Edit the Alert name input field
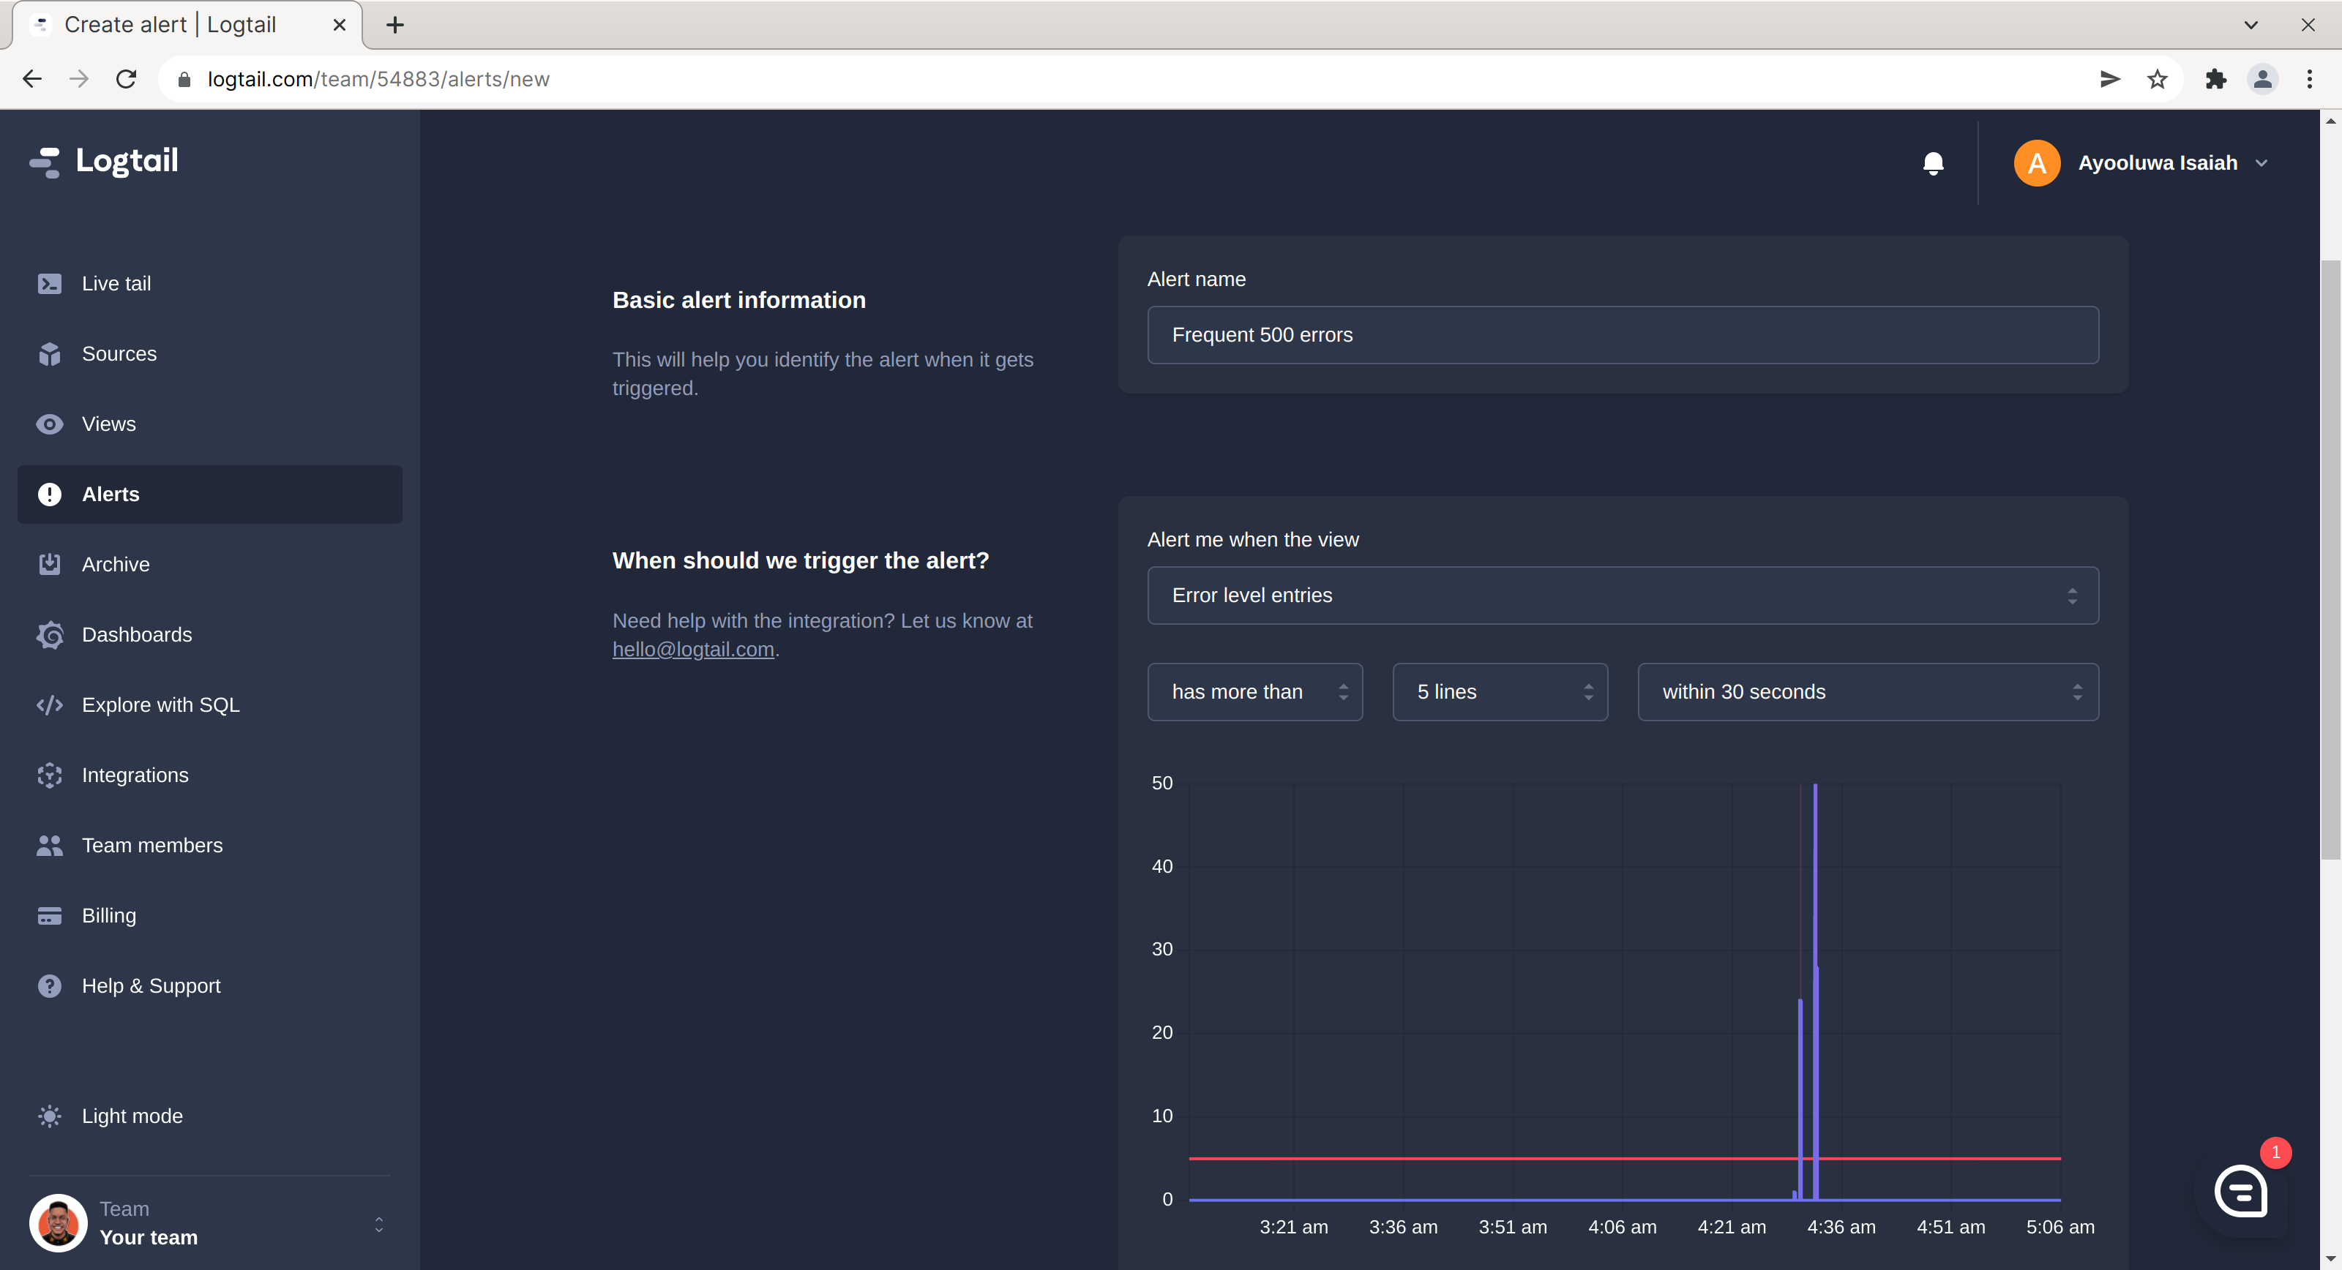 pos(1623,334)
